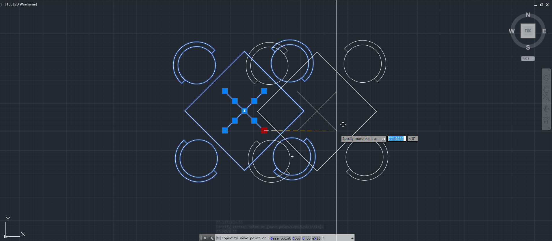Minimize the drawing window
The image size is (552, 241).
click(x=536, y=5)
